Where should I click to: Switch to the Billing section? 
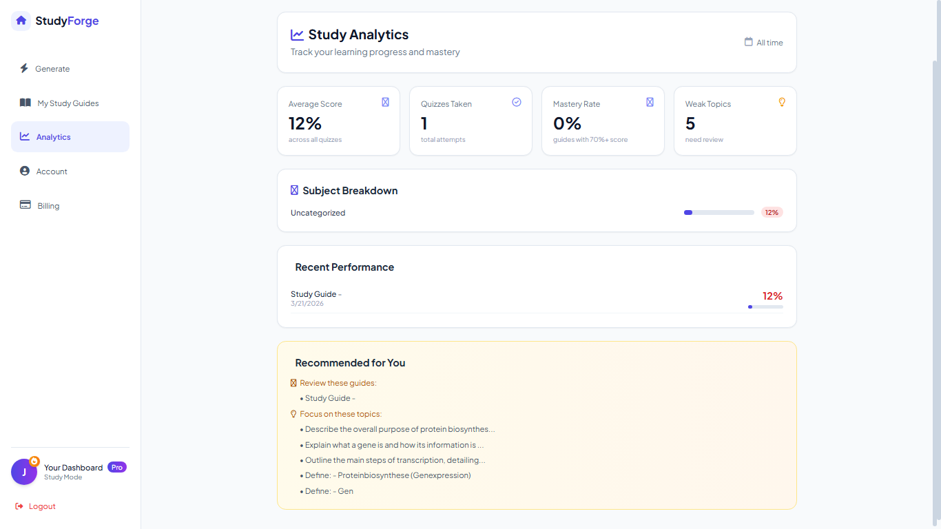click(47, 205)
